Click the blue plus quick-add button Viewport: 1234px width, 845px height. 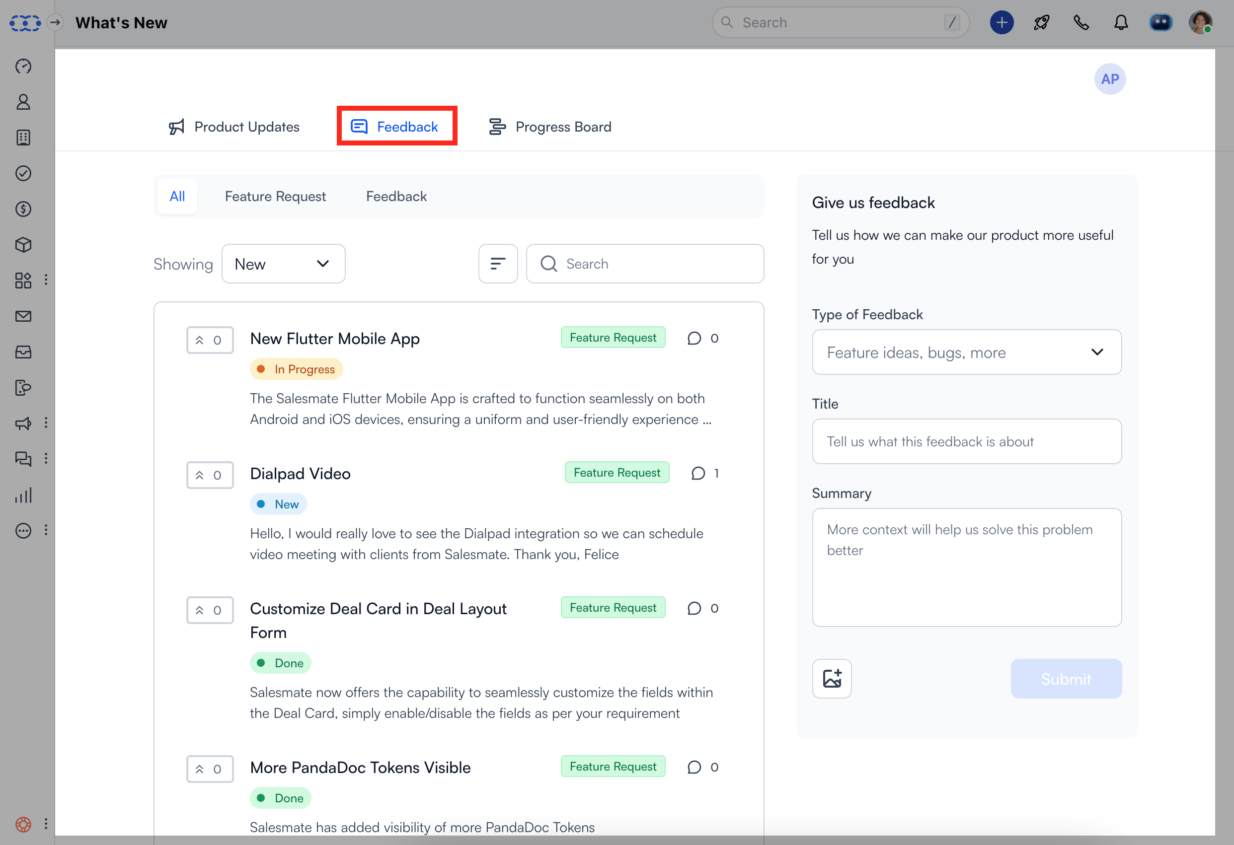1002,22
